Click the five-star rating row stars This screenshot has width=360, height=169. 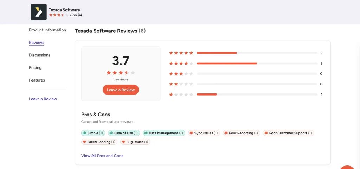tap(181, 53)
